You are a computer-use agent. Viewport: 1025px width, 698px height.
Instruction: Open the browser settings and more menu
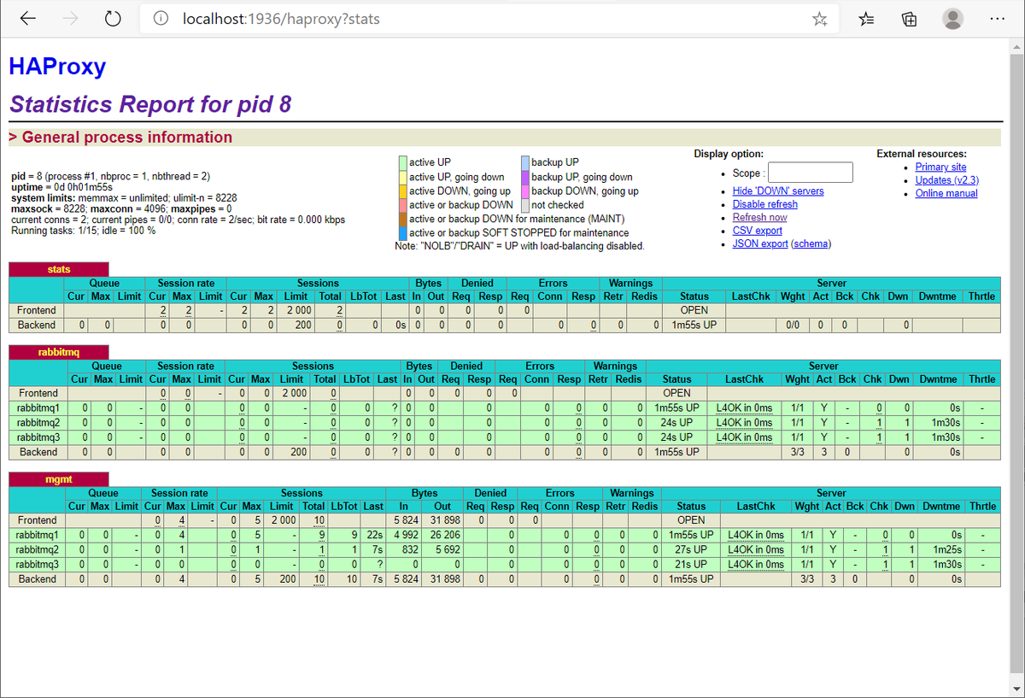pyautogui.click(x=997, y=19)
